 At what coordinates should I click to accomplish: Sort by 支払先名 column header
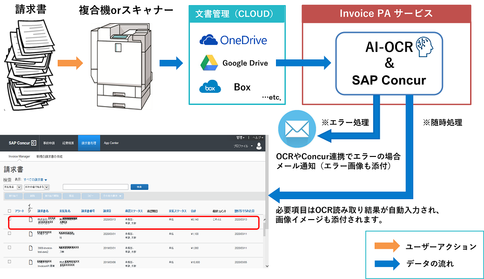coord(65,211)
